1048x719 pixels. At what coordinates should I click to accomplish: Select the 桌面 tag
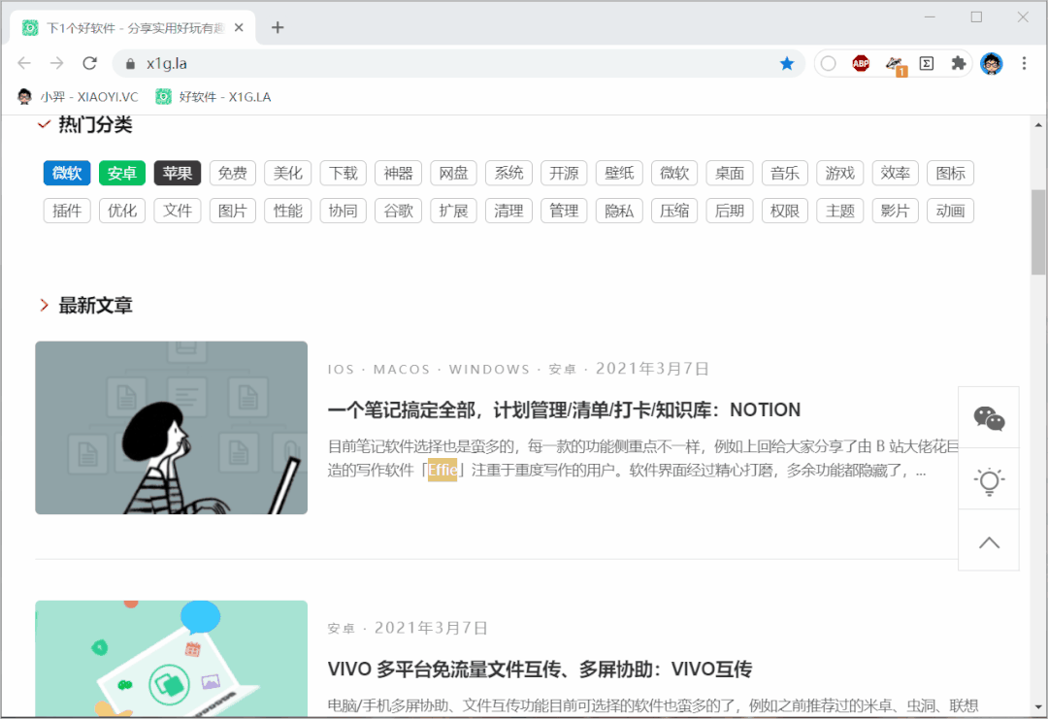click(730, 173)
